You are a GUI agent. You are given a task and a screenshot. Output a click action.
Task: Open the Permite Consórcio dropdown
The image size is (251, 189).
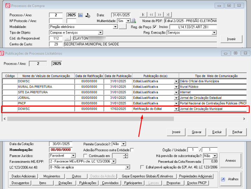coord(123,144)
